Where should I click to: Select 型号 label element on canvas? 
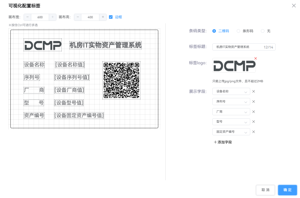click(x=34, y=103)
